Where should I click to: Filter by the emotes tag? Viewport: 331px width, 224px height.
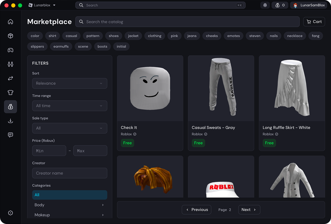click(233, 36)
